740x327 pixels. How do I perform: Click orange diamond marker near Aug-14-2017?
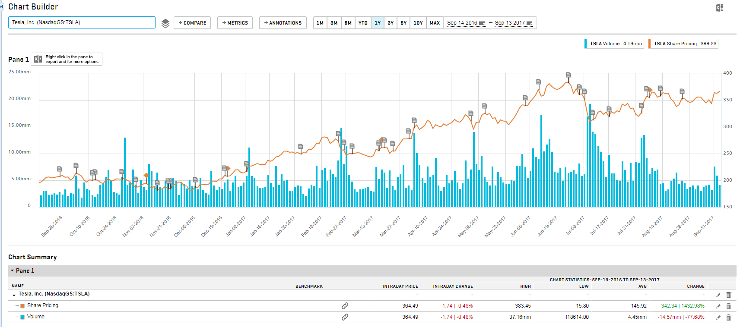[x=650, y=90]
